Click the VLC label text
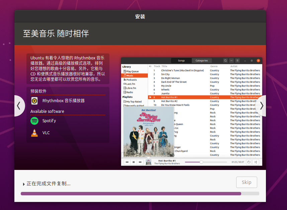Viewport: 287px width, 210px height. 46,133
